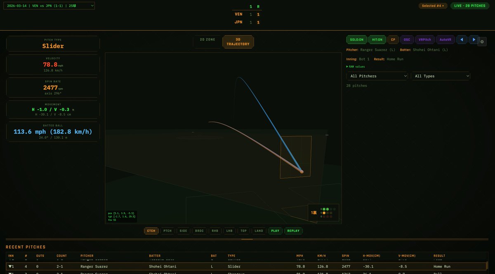Open the All Pitchers filter dropdown
Image resolution: width=495 pixels, height=274 pixels.
coord(377,76)
